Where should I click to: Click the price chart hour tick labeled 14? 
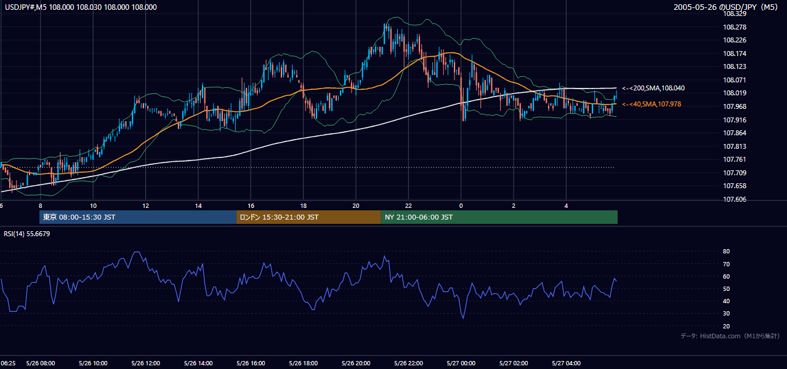pyautogui.click(x=198, y=205)
